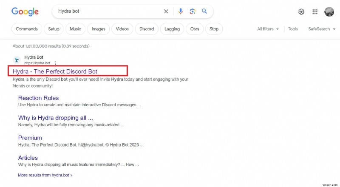Click snippet 'Use Hydra to create and maintain'

pos(79,105)
